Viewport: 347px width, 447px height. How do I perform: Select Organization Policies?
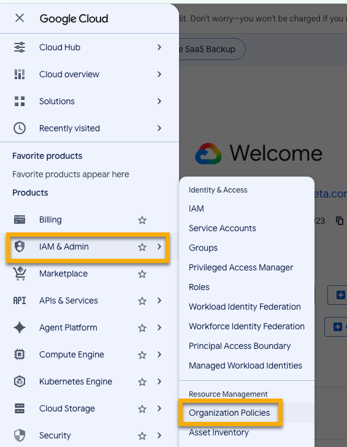pyautogui.click(x=229, y=413)
